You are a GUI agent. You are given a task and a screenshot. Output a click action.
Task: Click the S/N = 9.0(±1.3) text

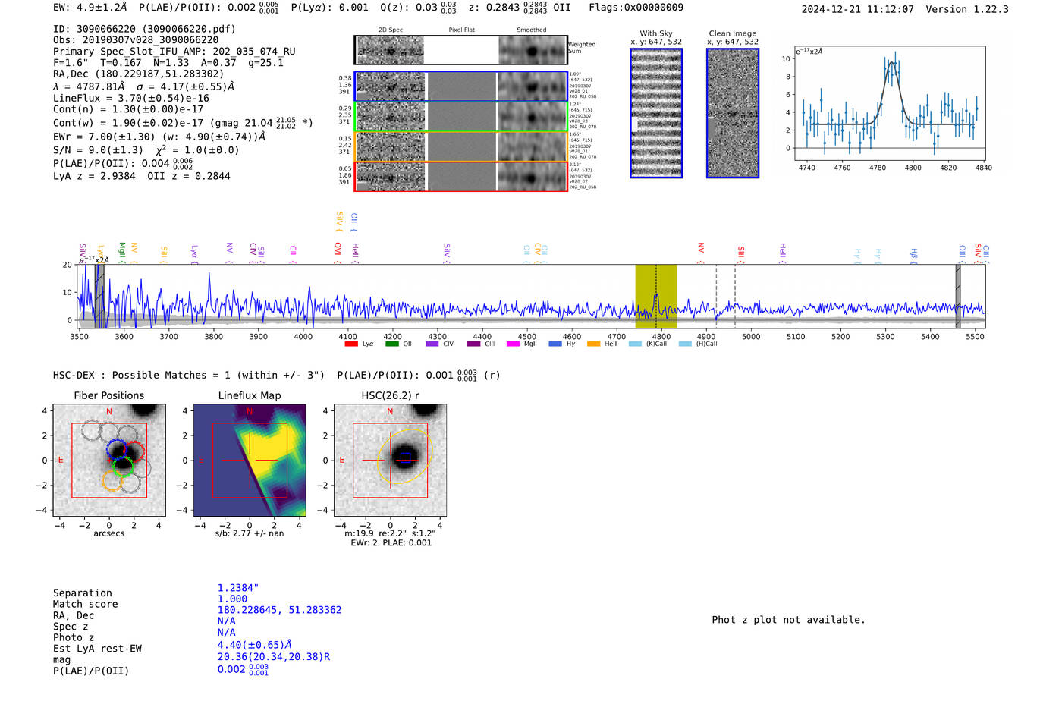point(98,150)
